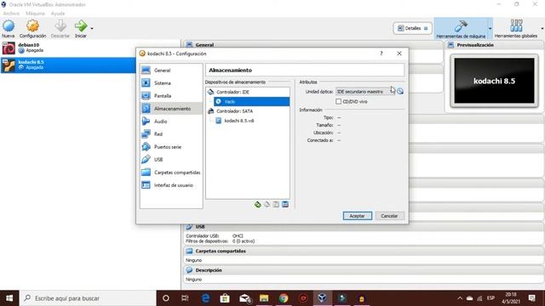Open Interfaz de usuario settings category
545x306 pixels.
[x=171, y=185]
